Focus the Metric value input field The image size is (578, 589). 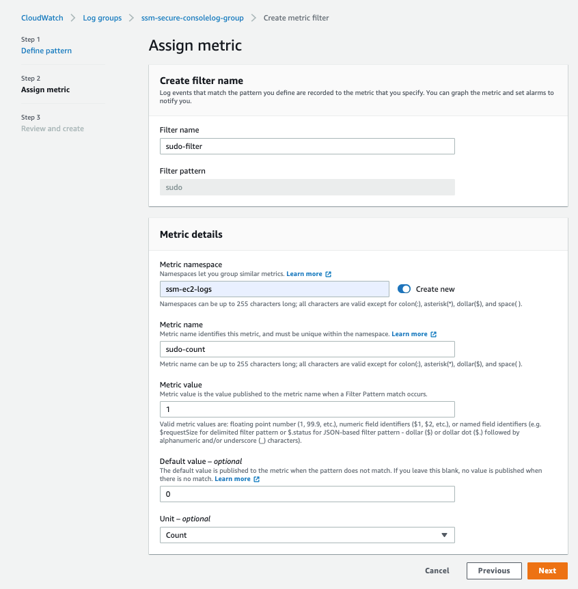(307, 409)
